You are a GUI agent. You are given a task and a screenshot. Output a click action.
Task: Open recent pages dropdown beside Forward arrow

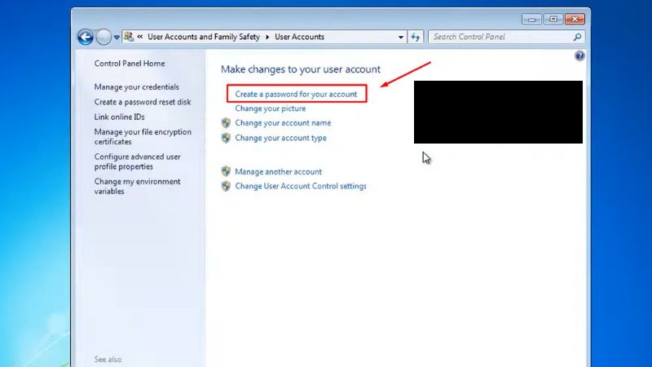pyautogui.click(x=117, y=37)
